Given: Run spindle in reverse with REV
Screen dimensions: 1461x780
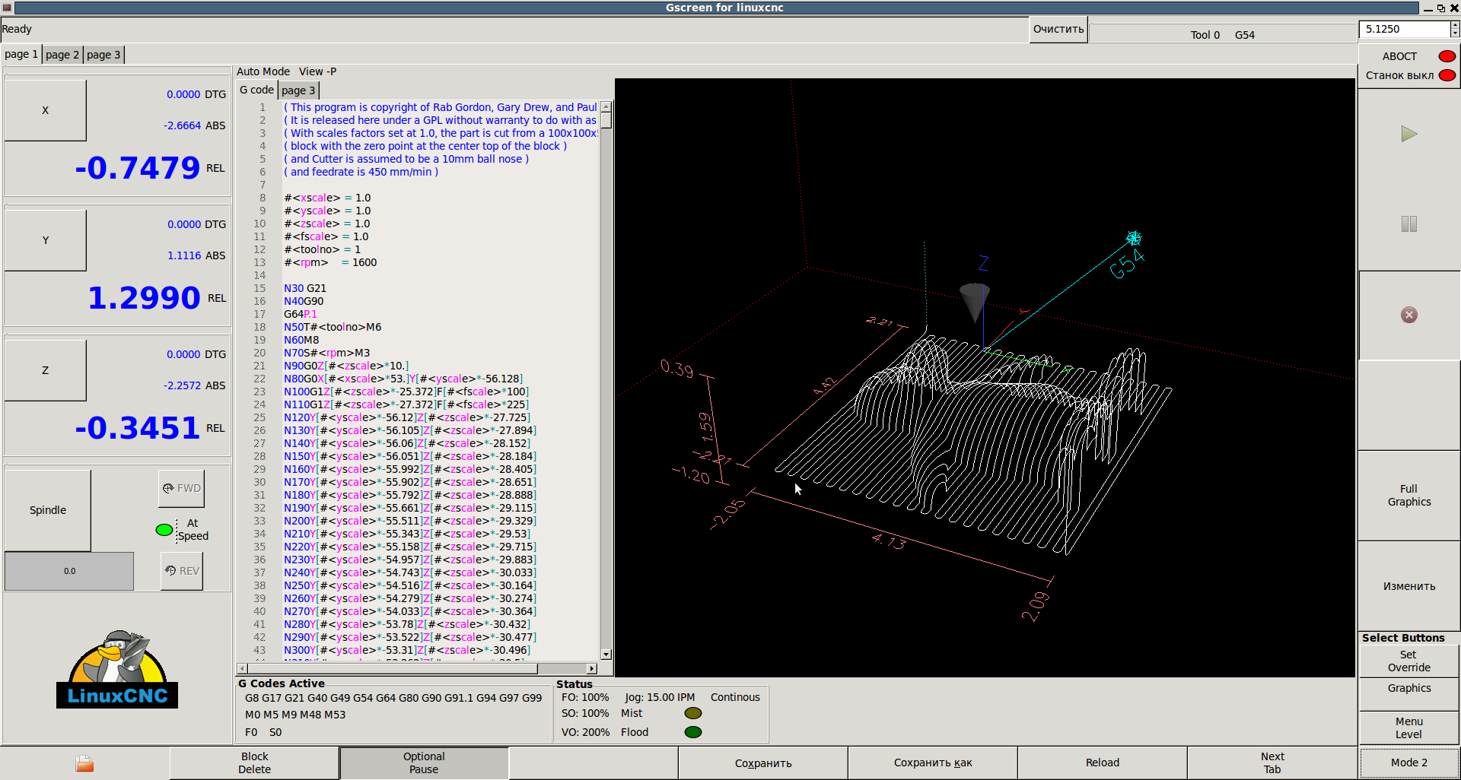Looking at the screenshot, I should [x=182, y=571].
